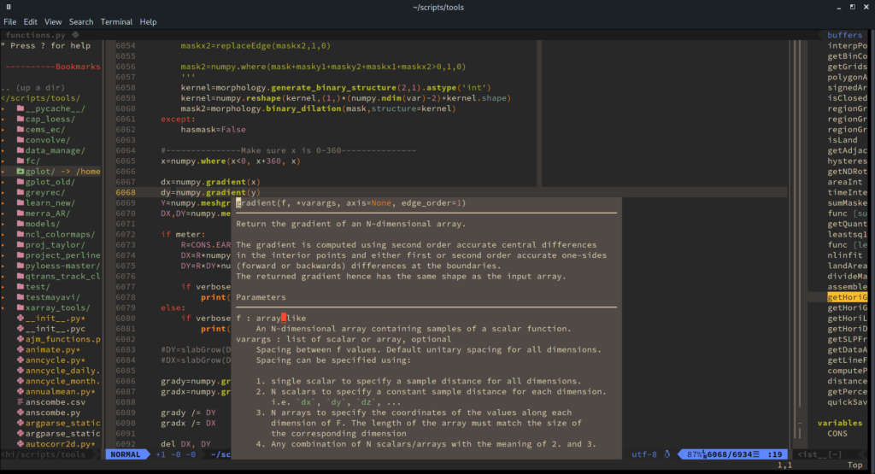Click the Python icon beside anncycle.py

click(21, 360)
